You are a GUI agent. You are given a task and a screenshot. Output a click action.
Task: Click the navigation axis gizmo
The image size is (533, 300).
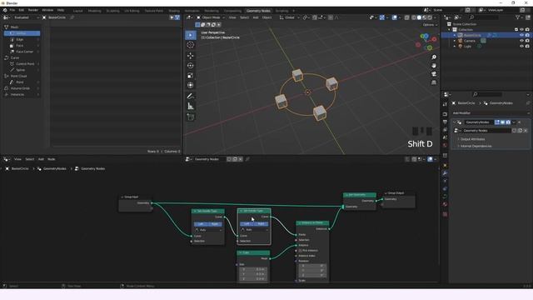click(x=426, y=42)
